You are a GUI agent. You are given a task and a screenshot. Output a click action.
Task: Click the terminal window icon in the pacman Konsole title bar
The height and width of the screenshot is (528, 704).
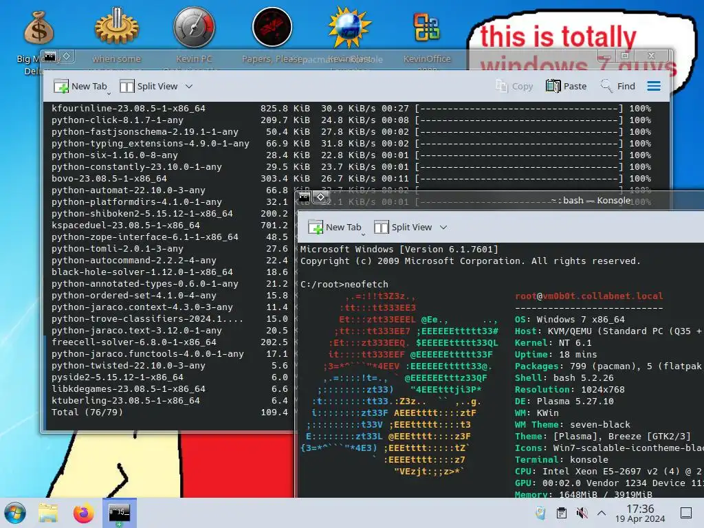coord(49,56)
